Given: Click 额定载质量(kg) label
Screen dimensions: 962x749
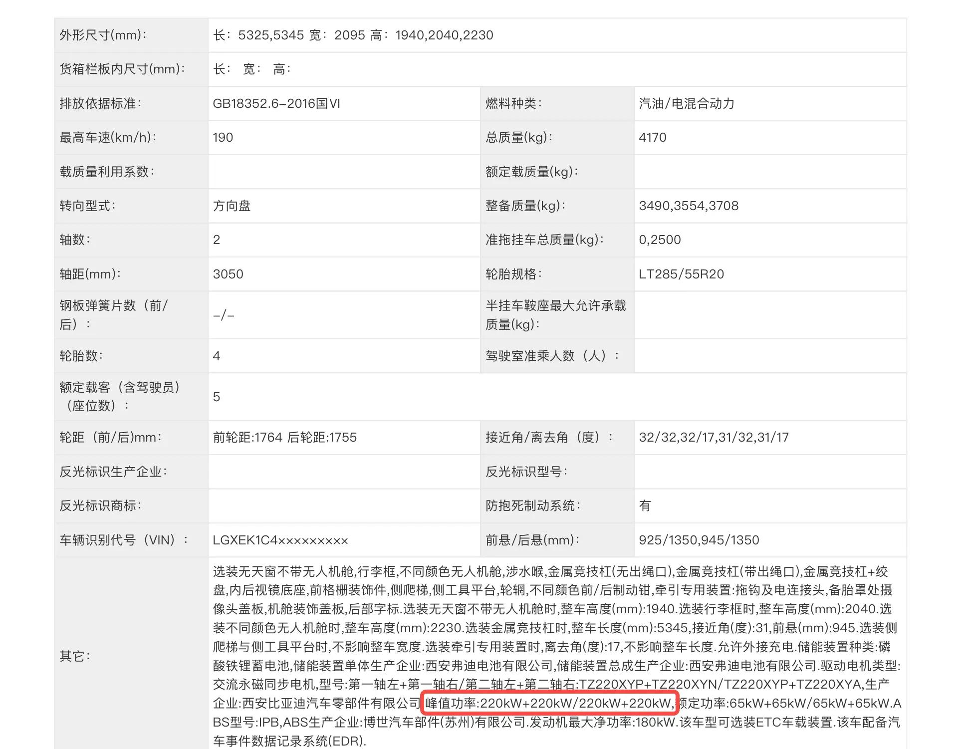Looking at the screenshot, I should tap(532, 172).
